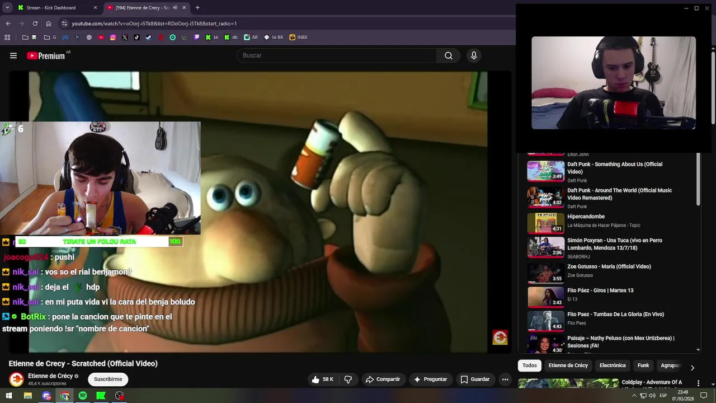Go to YouTube Premium home logo
The height and width of the screenshot is (403, 716).
46,55
